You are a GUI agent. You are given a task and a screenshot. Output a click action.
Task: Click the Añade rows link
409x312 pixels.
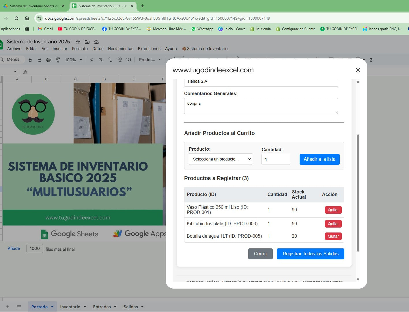(x=14, y=248)
